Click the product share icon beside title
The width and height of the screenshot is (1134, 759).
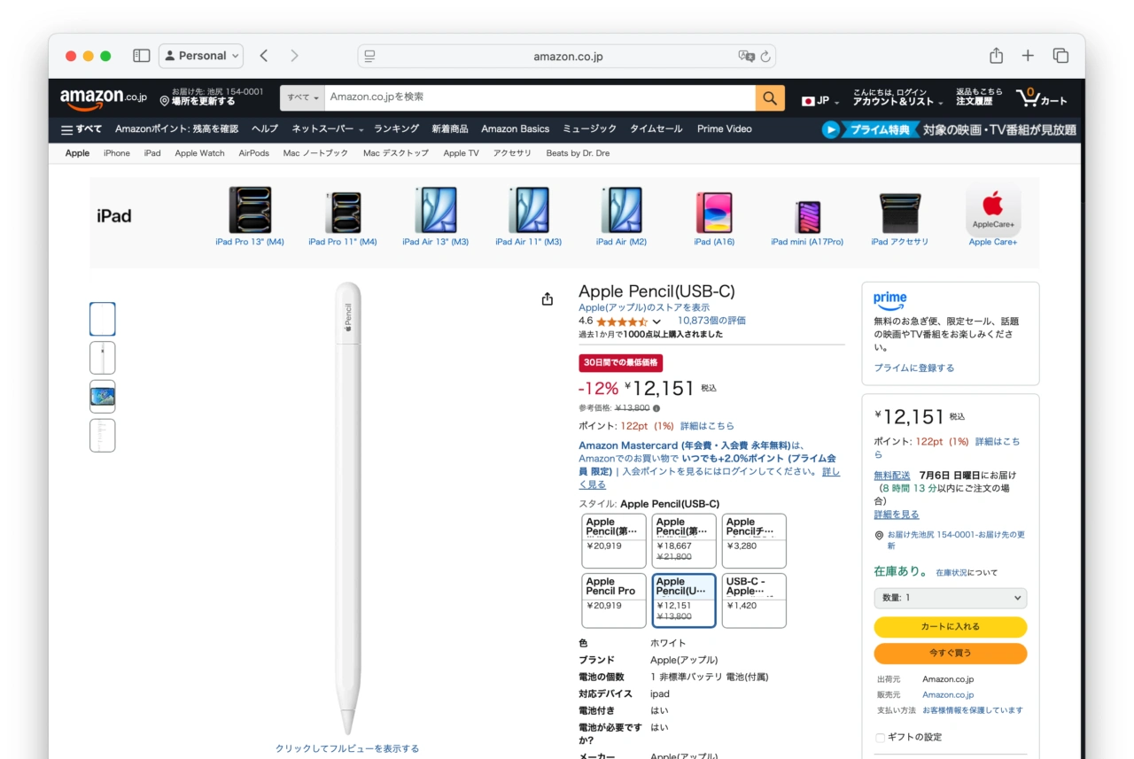[x=548, y=299]
